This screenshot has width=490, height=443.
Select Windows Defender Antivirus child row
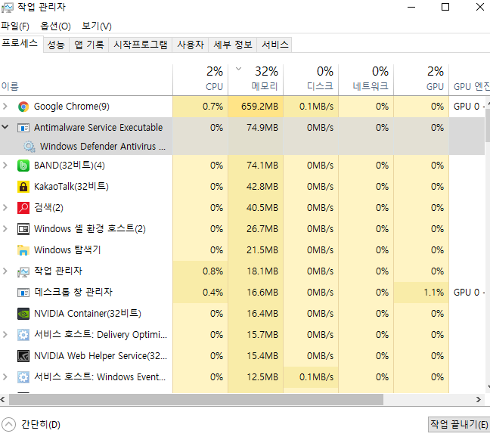pyautogui.click(x=242, y=146)
